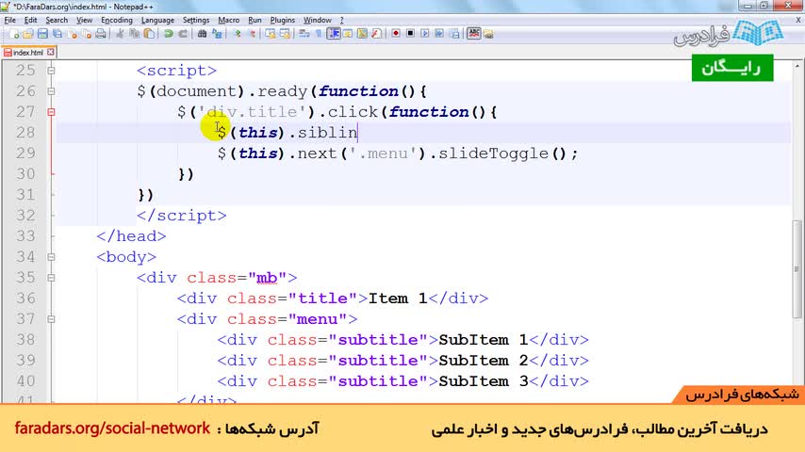Close the index.html tab with its red X
Image resolution: width=805 pixels, height=452 pixels.
point(50,53)
